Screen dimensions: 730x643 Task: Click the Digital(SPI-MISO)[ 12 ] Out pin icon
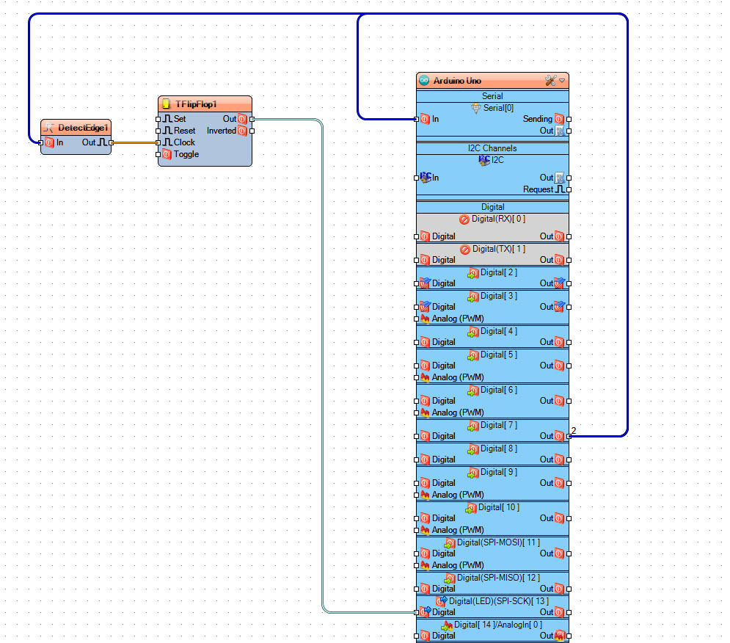click(559, 589)
